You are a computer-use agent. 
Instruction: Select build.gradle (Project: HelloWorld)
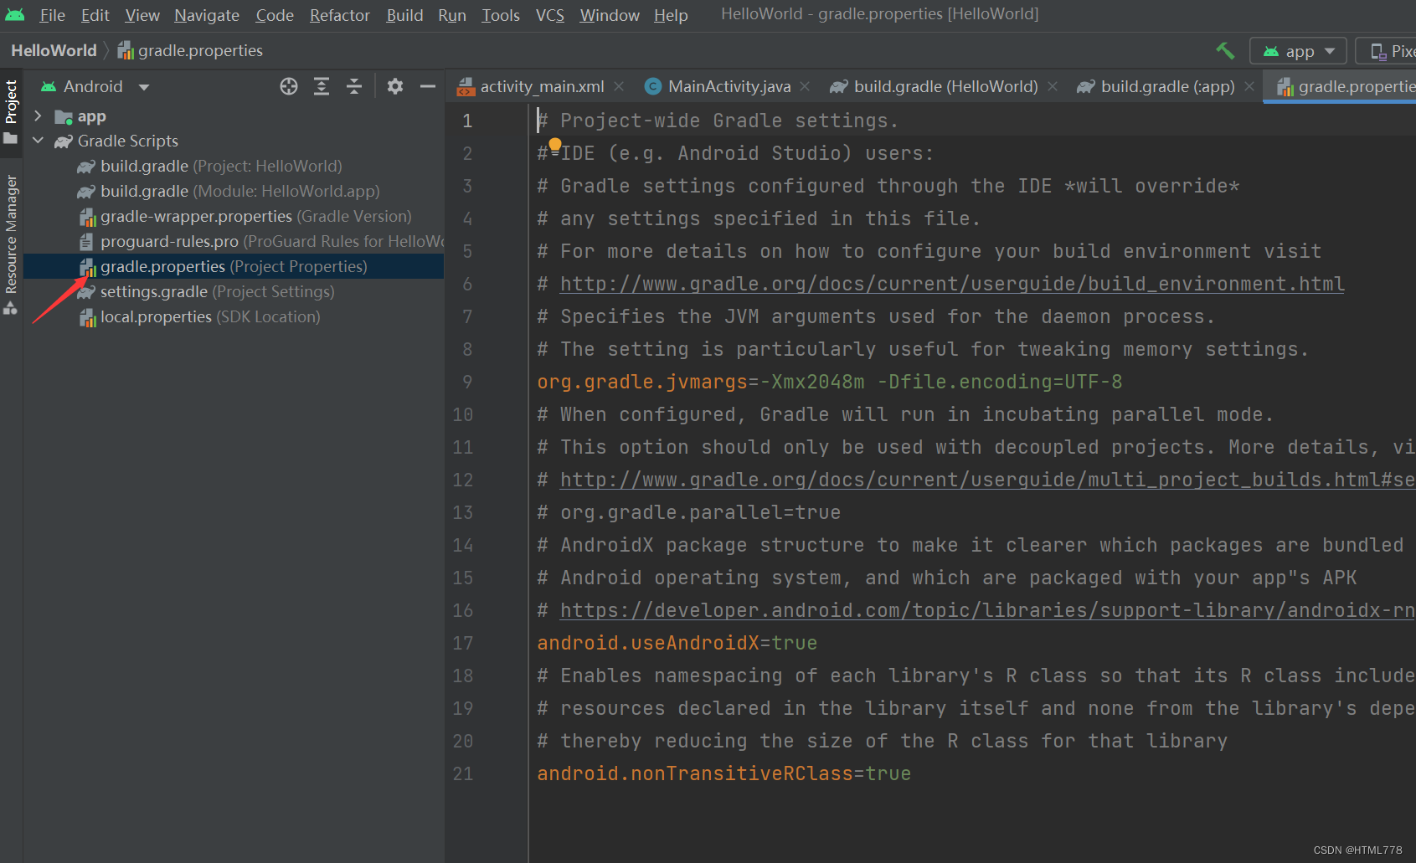[221, 166]
